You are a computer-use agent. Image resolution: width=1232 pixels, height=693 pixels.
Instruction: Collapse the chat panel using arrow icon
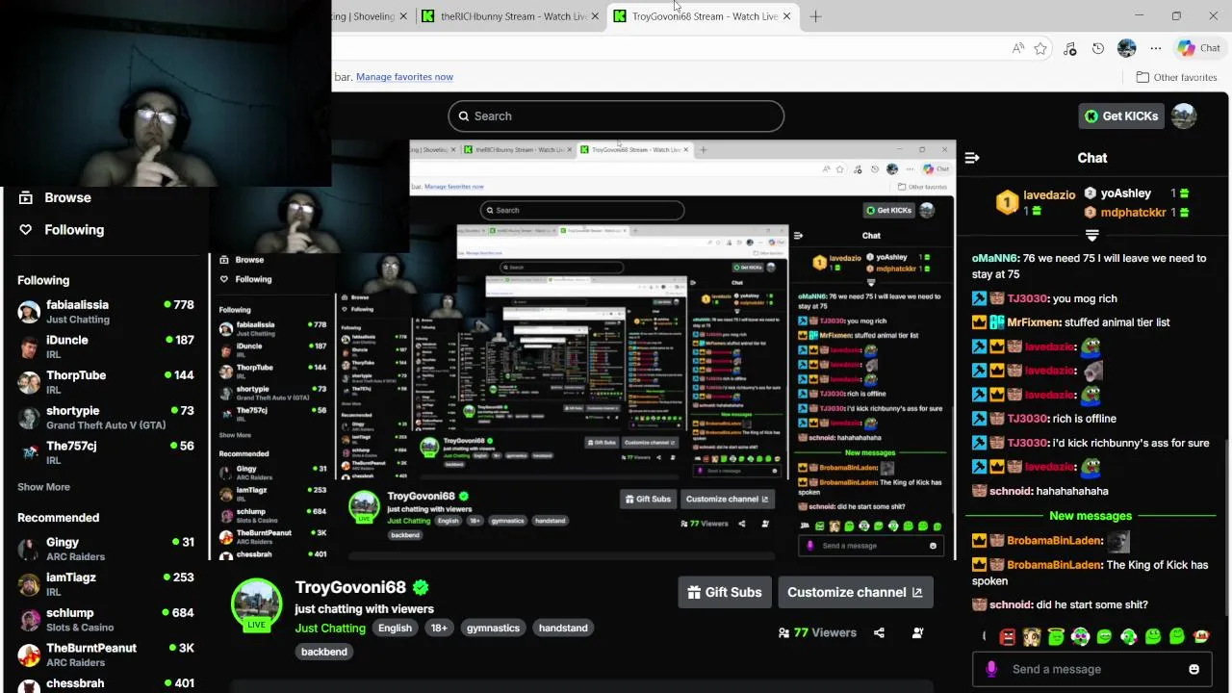(x=972, y=158)
